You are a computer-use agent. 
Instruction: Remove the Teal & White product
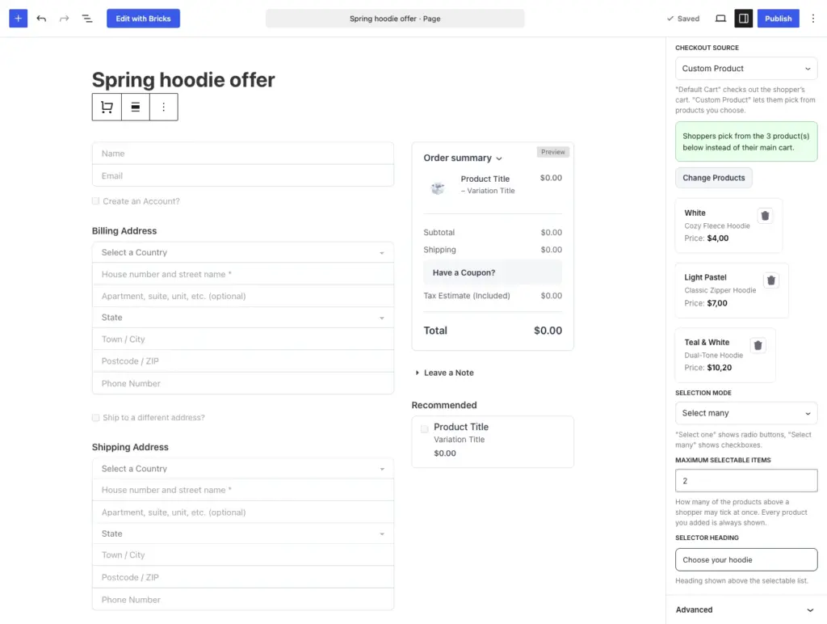[758, 345]
